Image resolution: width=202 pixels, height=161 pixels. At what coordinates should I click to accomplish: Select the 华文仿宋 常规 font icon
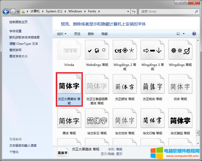(125, 118)
